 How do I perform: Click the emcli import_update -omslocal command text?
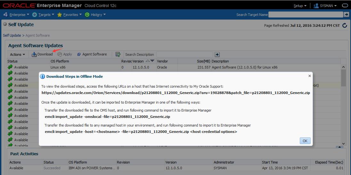coord(108,117)
